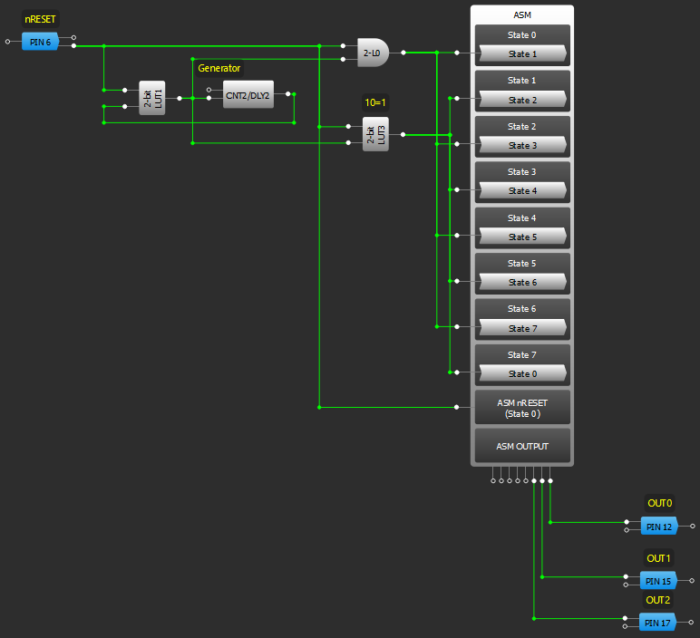Click the State 4 transition under State 3
The width and height of the screenshot is (700, 638).
[x=521, y=191]
